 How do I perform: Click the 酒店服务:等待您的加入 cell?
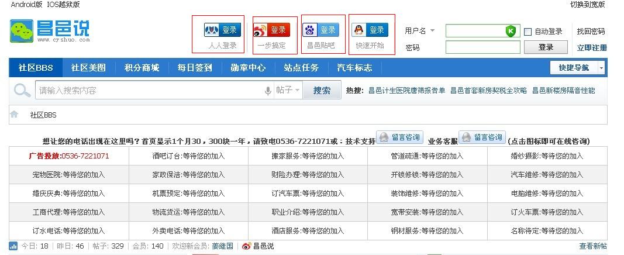point(308,231)
